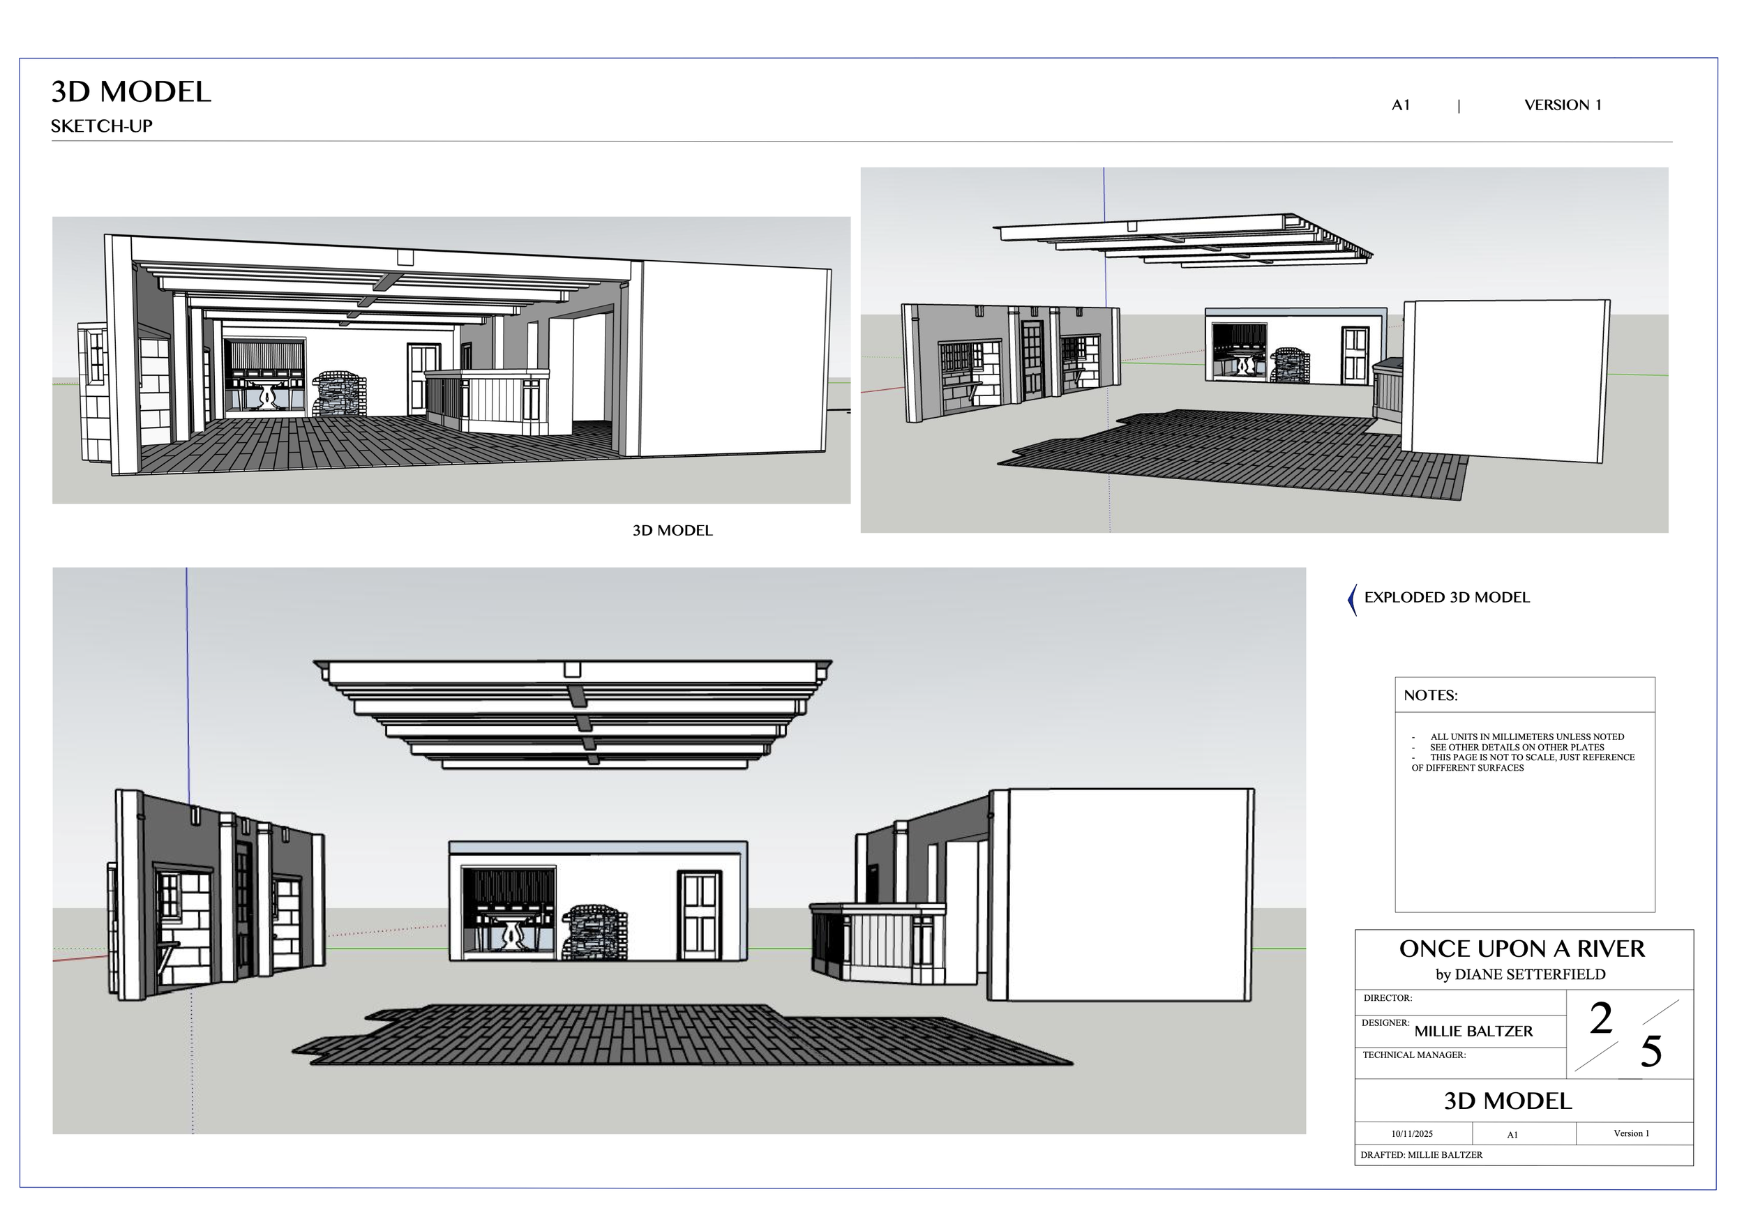Screen dimensions: 1744x1231
Task: Click the date '10/11/2025'
Action: 1412,1134
